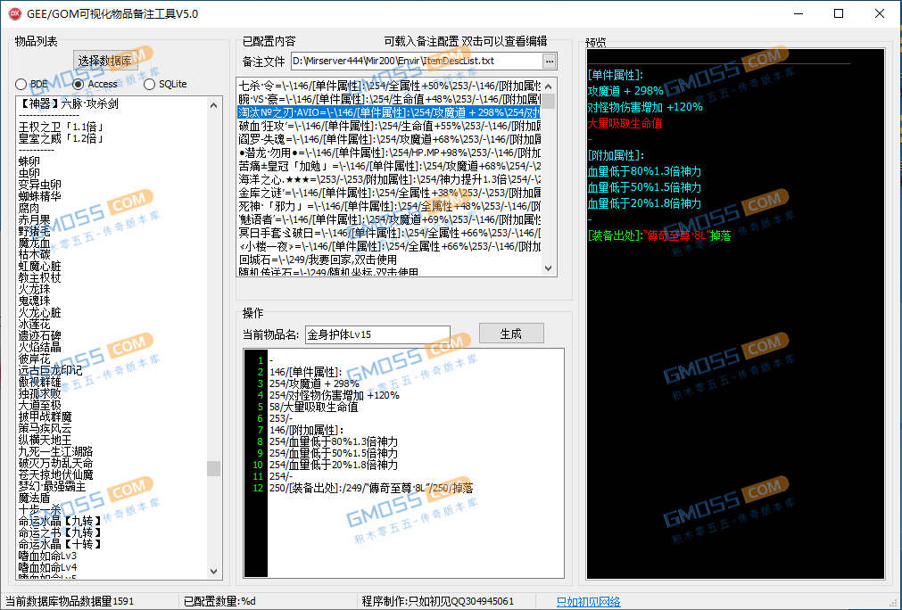Click editor line 254/血量低于50%1.5倍神力
Screen dimensions: 902x610
coord(334,453)
